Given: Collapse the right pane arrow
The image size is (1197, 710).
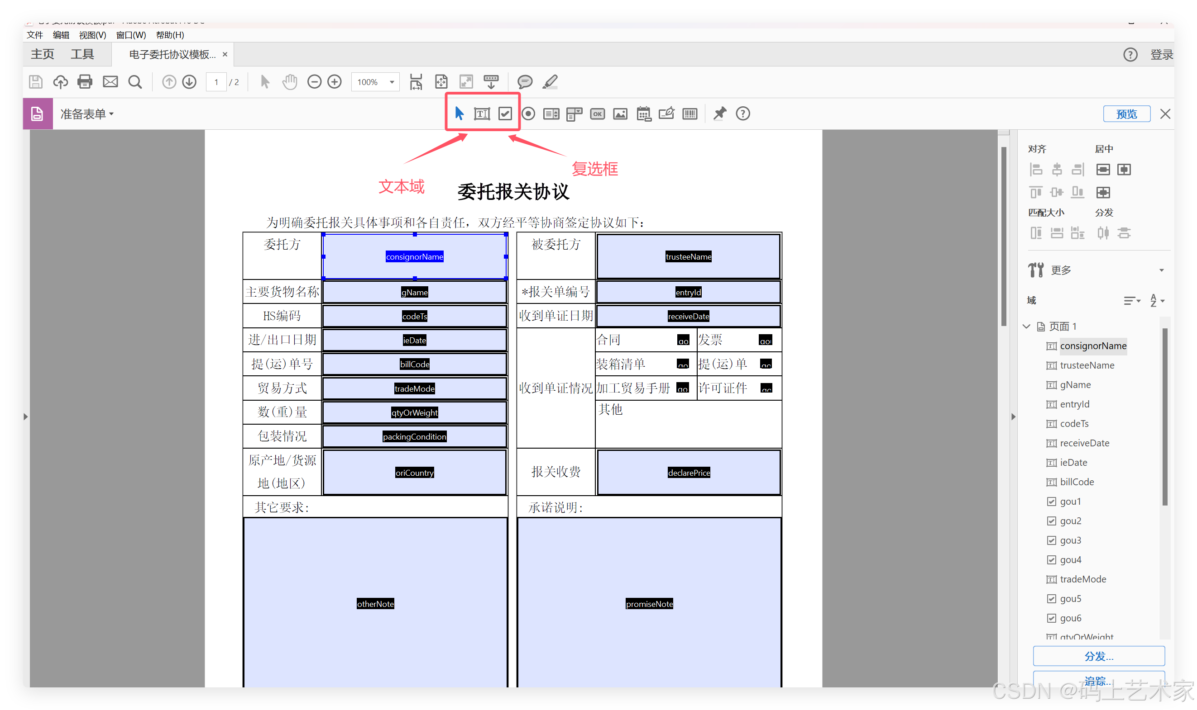Looking at the screenshot, I should 1013,417.
